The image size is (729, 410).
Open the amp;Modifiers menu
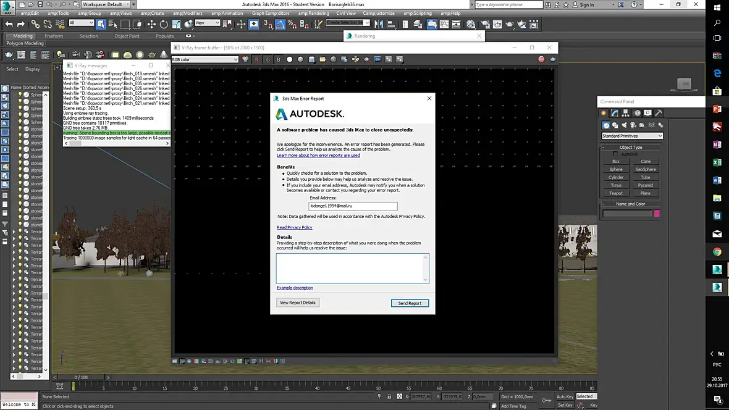187,13
